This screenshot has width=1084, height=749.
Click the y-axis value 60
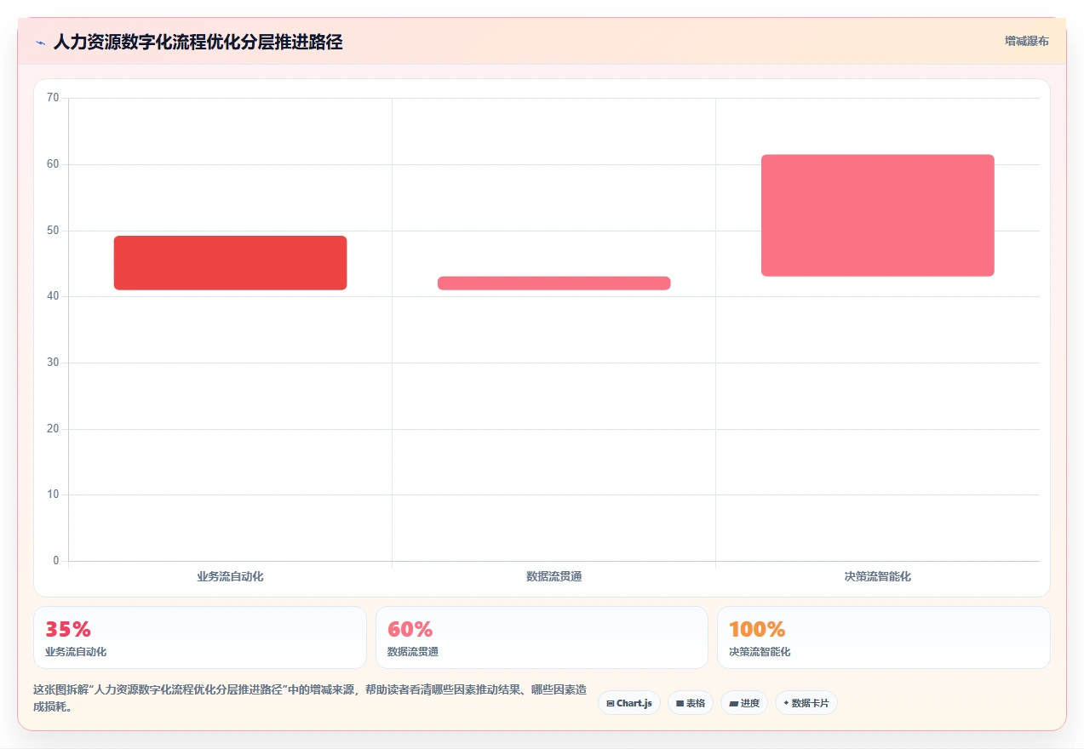[x=53, y=164]
